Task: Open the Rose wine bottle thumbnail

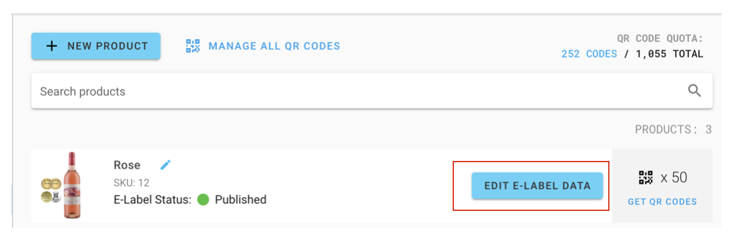Action: click(61, 185)
